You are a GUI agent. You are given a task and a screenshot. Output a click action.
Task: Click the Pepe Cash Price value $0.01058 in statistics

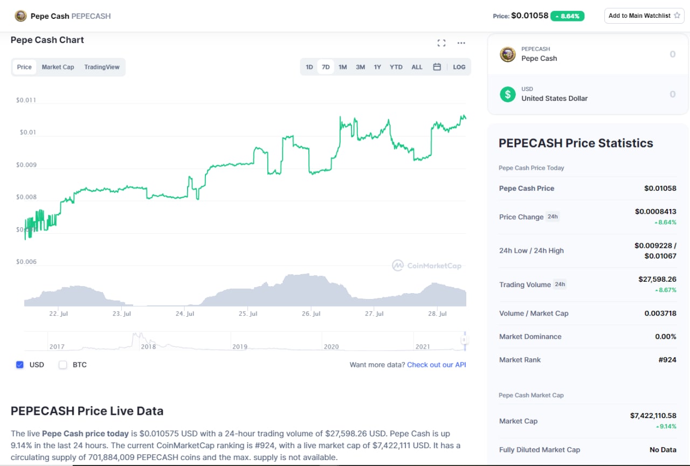pyautogui.click(x=660, y=188)
